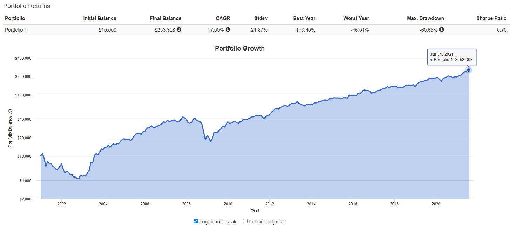The image size is (510, 227).
Task: Click the Sharpe Ratio column header
Action: point(491,18)
